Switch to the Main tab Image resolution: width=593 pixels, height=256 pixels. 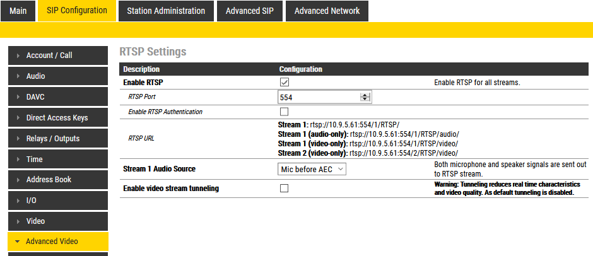[x=18, y=11]
